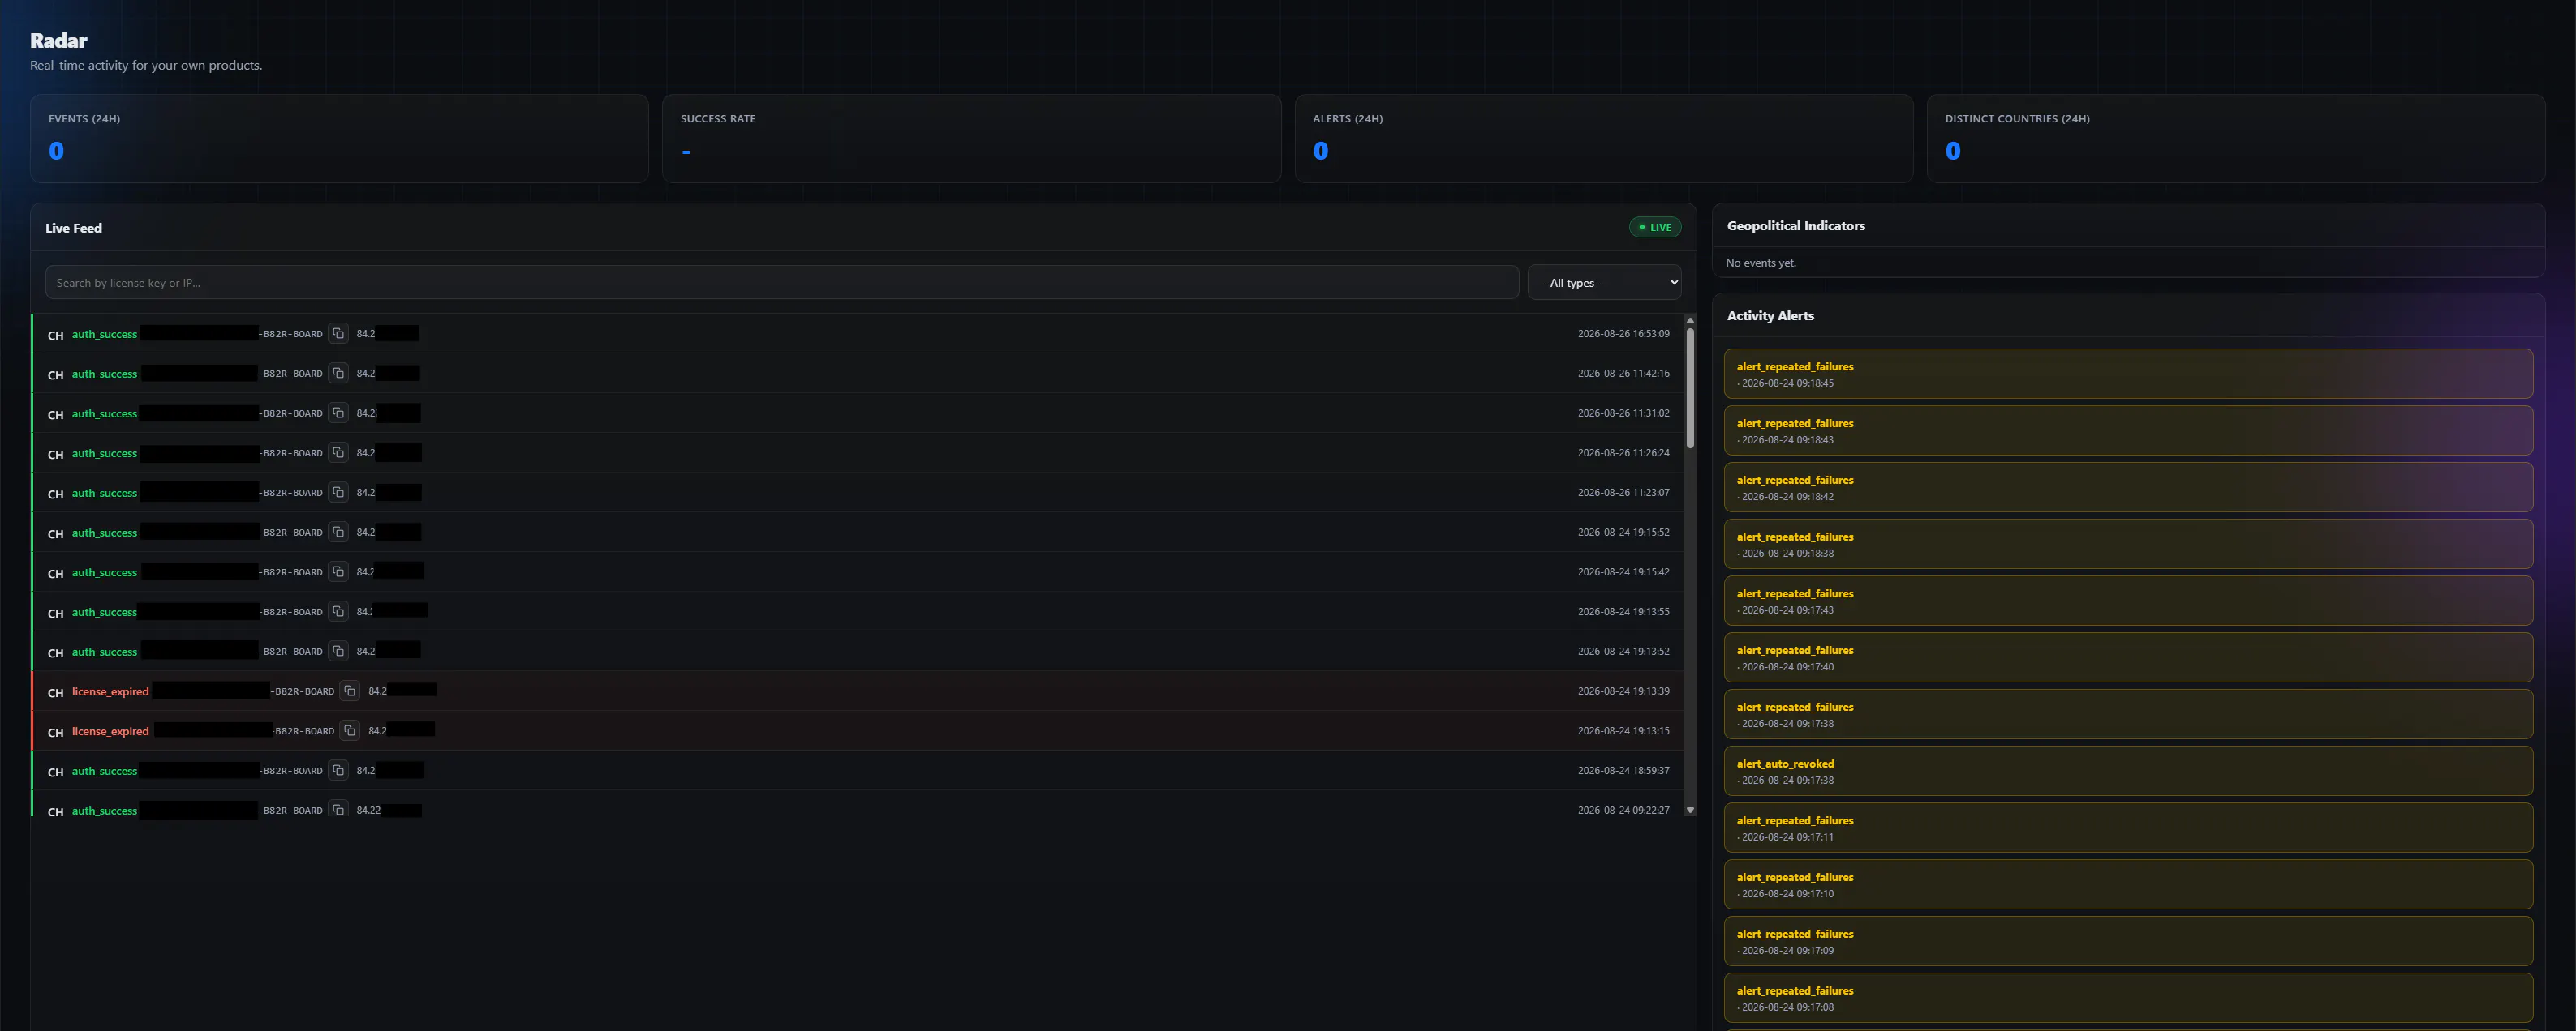2576x1031 pixels.
Task: Open alert_repeated_failures alert at 09:18:38
Action: click(x=2128, y=545)
